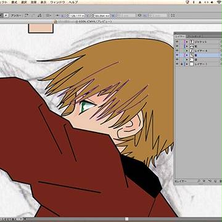Click the shield icon in macOS menu bar
The width and height of the screenshot is (222, 222).
coord(187,2)
